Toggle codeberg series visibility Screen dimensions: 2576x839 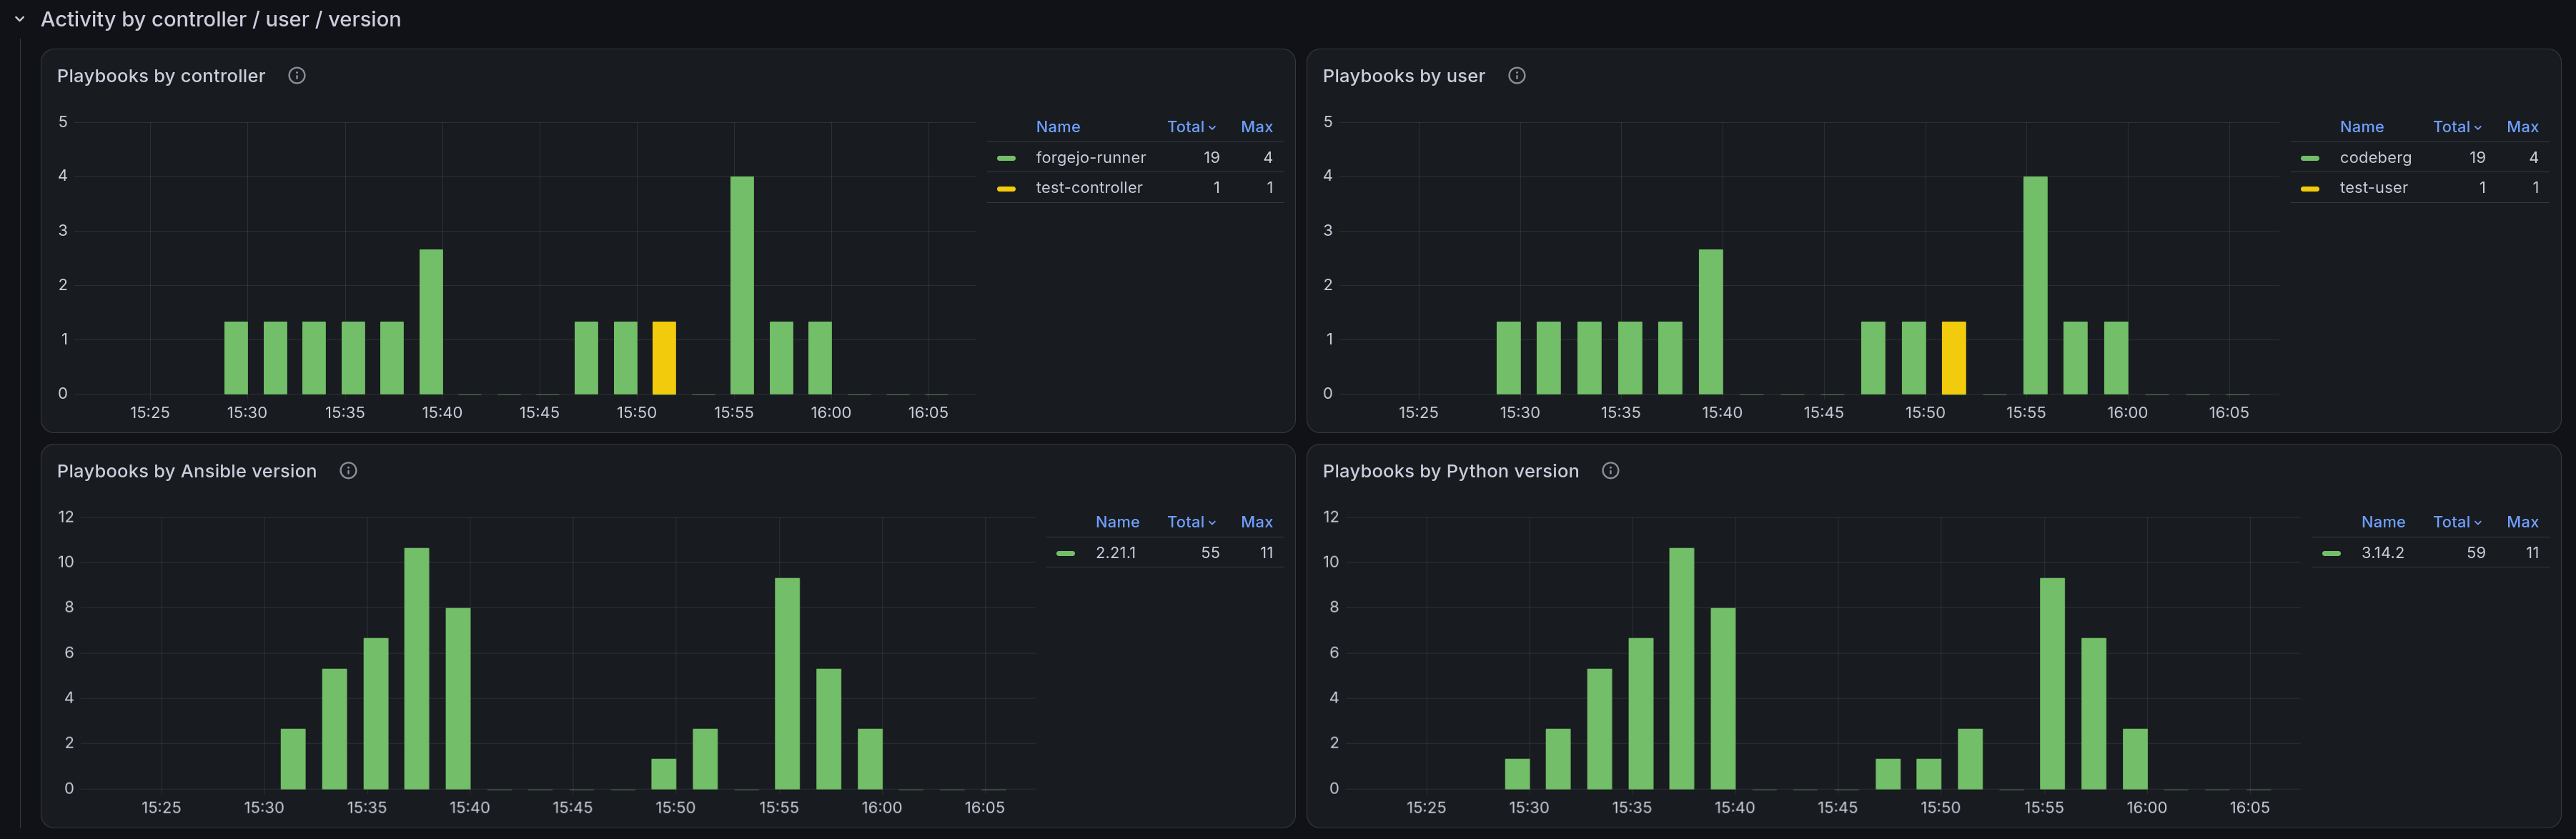[x=2375, y=158]
